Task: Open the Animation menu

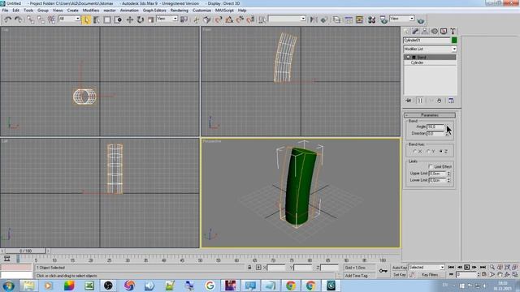Action: coord(129,11)
